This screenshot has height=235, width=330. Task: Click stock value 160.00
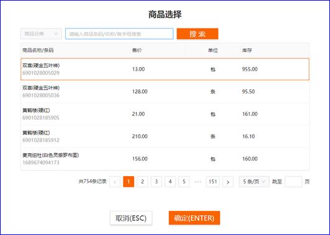(250, 159)
